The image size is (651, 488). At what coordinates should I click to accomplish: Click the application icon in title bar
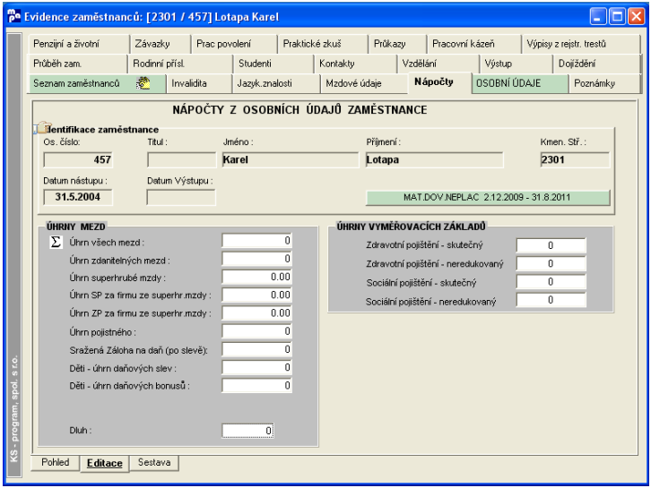tap(14, 16)
